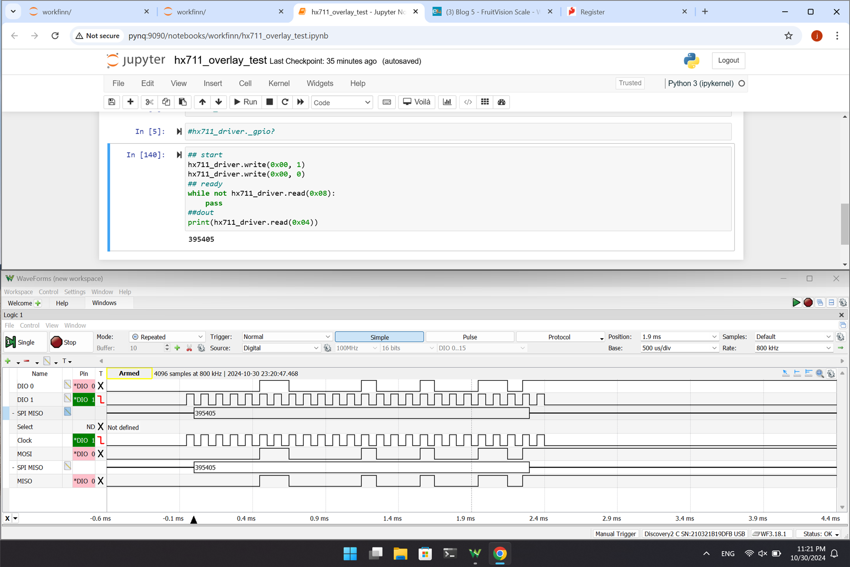
Task: Click the bar chart icon in the Jupyter toolbar
Action: pyautogui.click(x=447, y=102)
